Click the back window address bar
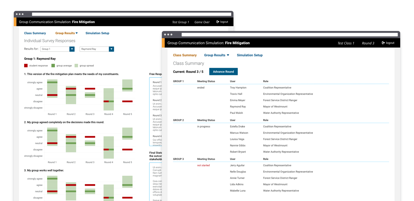The height and width of the screenshot is (201, 414). click(x=131, y=14)
